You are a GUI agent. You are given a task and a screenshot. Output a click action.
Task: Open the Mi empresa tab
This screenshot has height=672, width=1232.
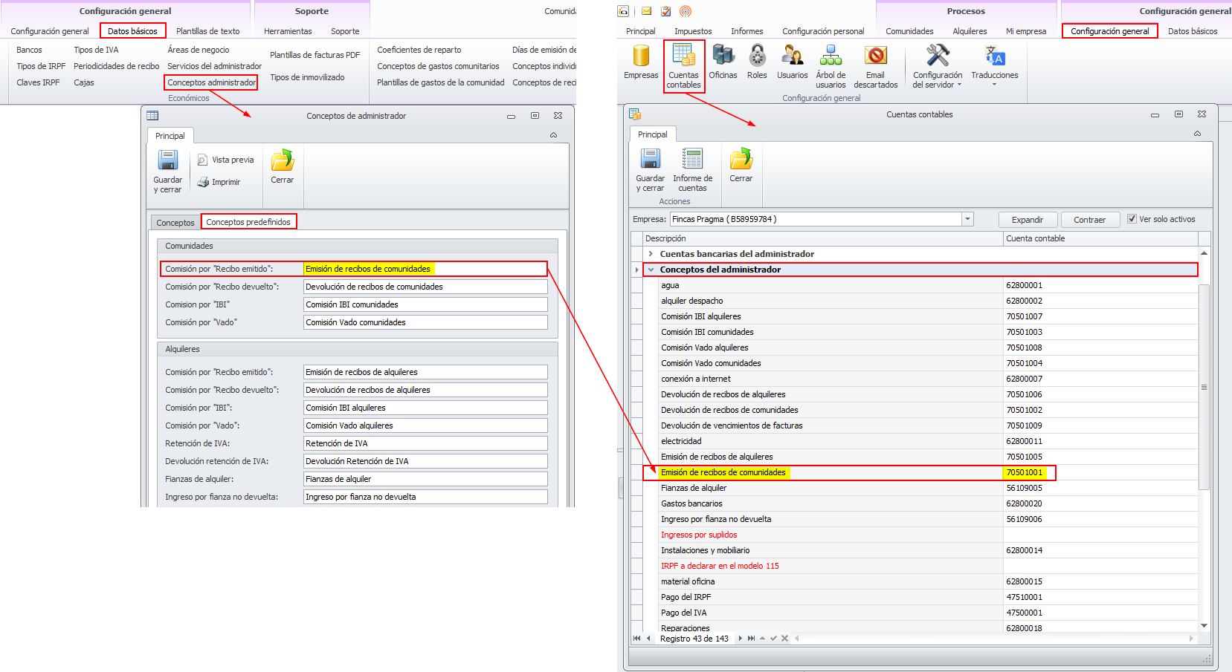point(1026,31)
